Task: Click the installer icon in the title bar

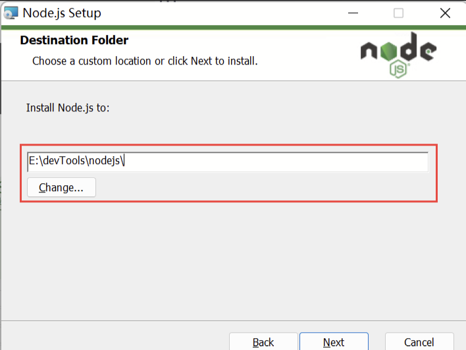Action: tap(11, 13)
